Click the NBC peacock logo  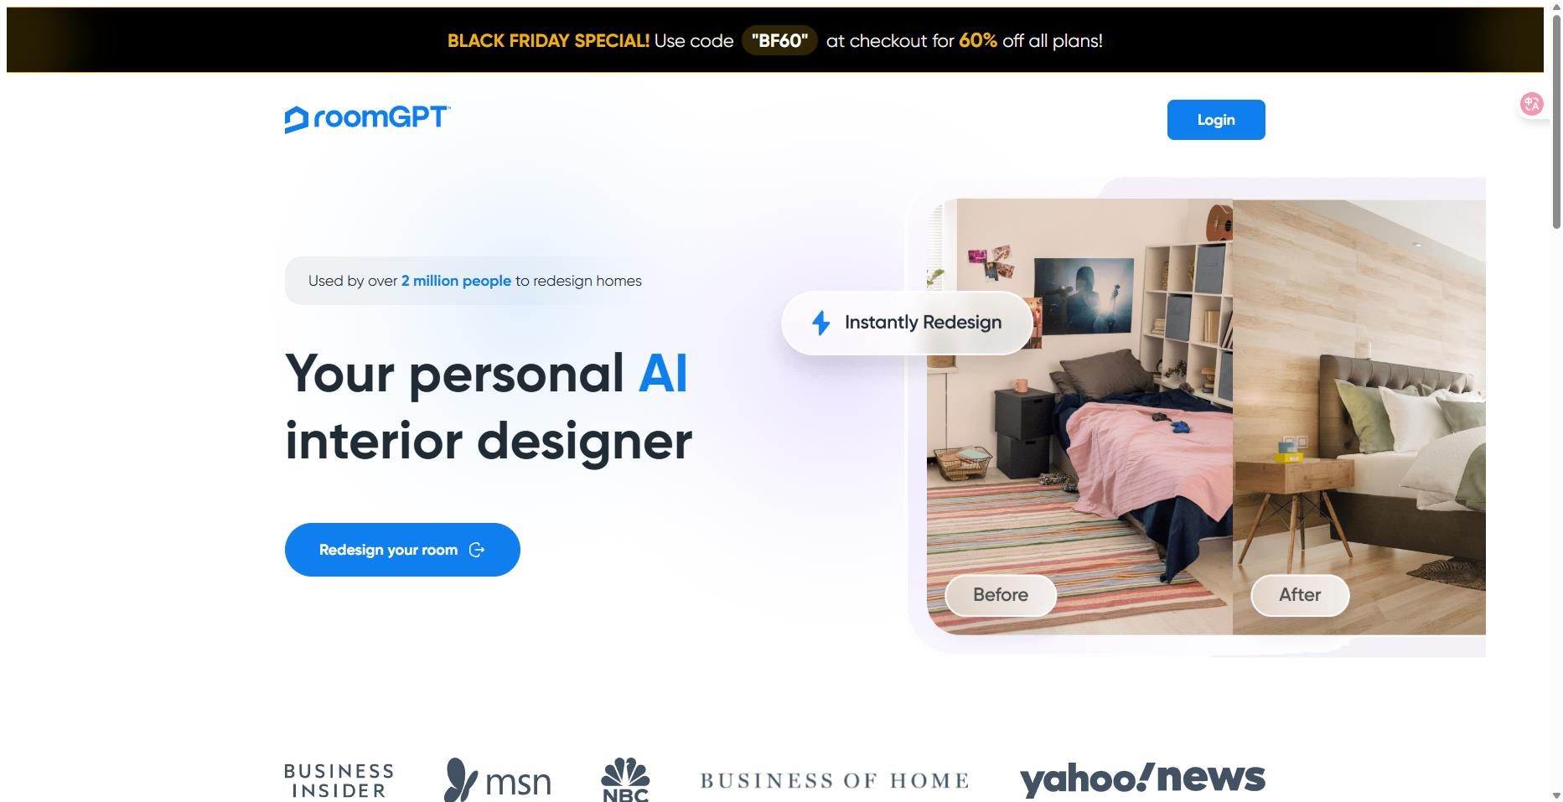(625, 779)
